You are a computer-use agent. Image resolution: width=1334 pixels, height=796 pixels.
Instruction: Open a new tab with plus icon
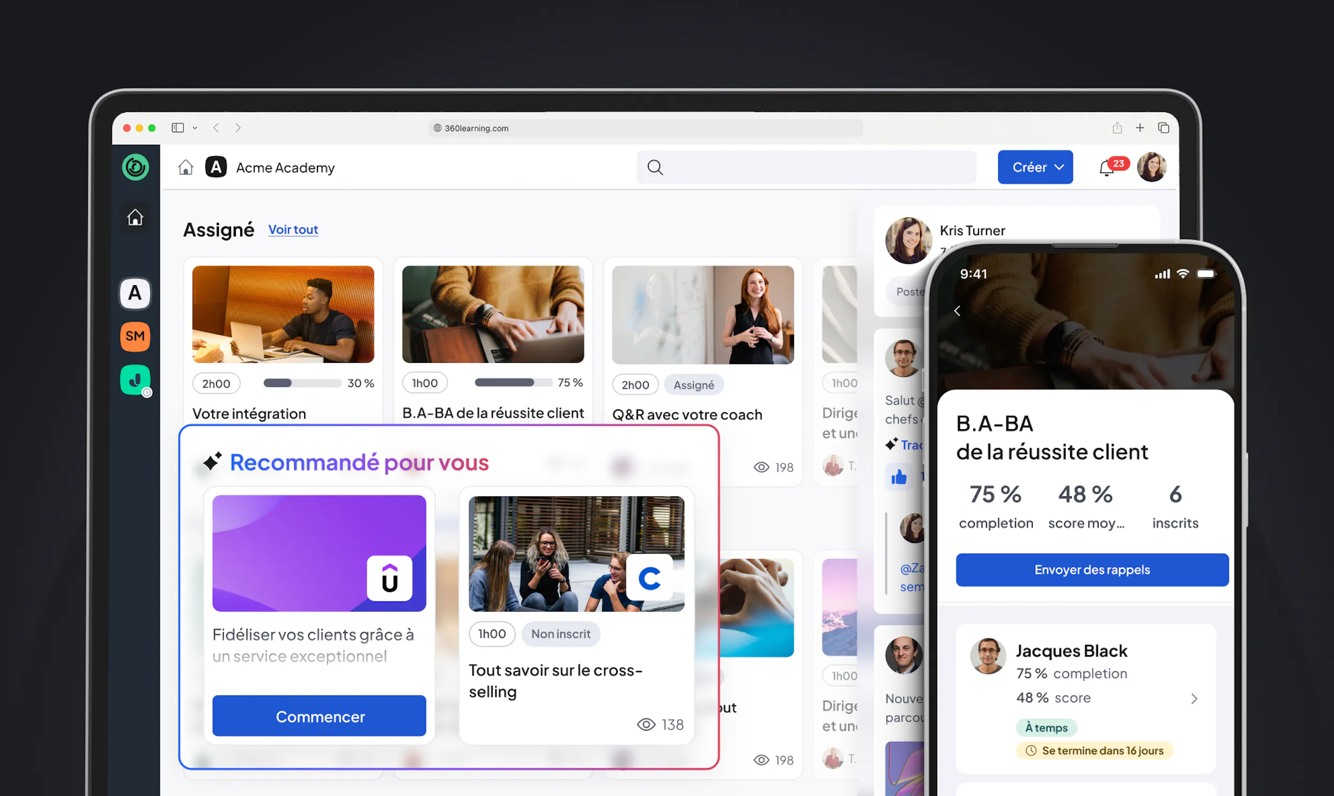click(x=1140, y=128)
